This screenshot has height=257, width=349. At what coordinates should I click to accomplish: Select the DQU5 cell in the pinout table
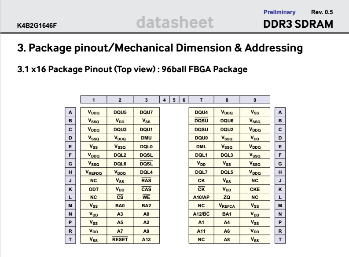pyautogui.click(x=120, y=112)
